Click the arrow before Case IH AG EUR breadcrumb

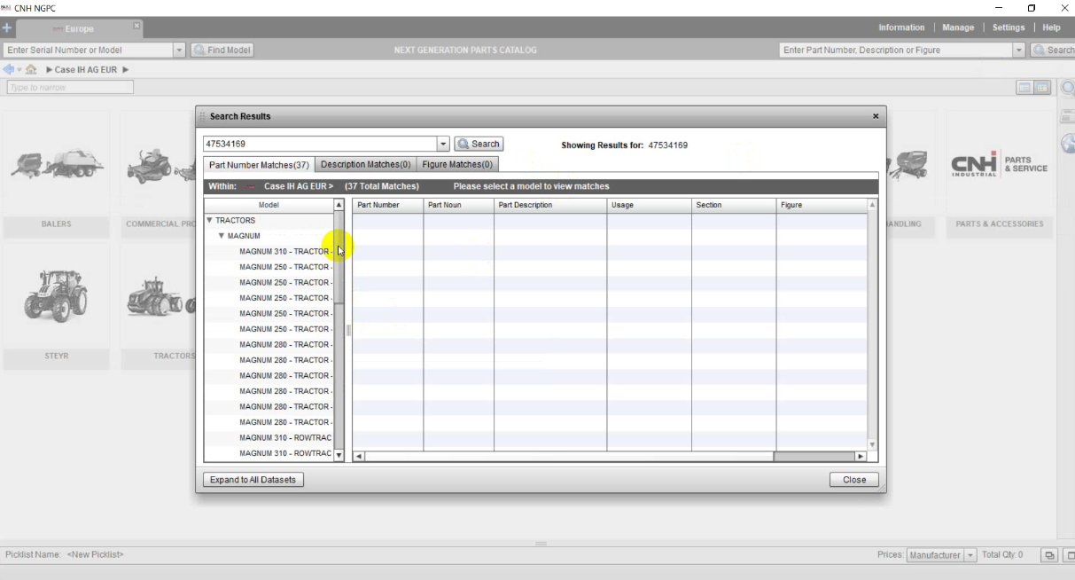click(x=49, y=70)
